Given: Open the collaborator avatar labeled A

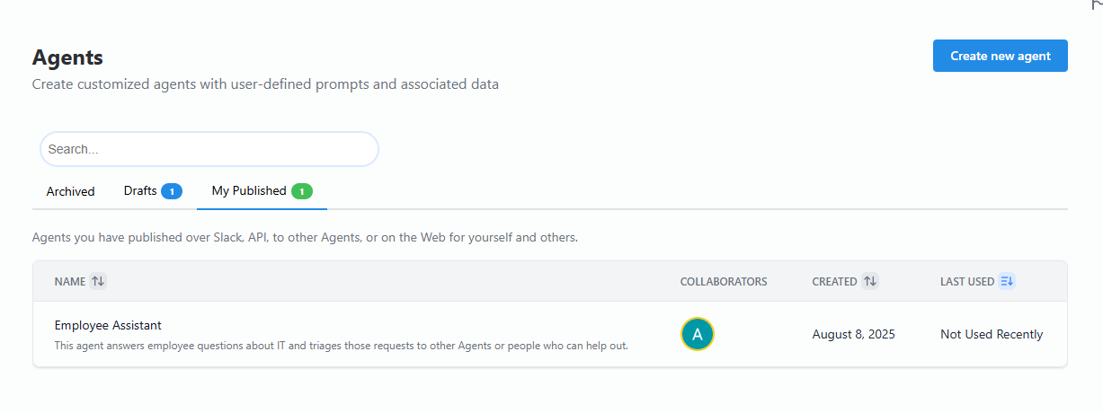Looking at the screenshot, I should [697, 334].
